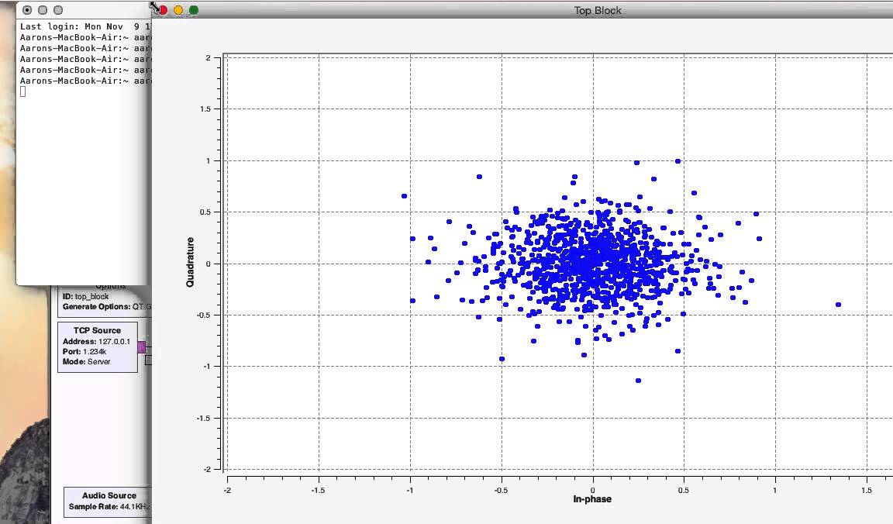Screen dimensions: 893x524
Task: Click 'Mode: Server' in TCP Source block
Action: click(x=87, y=362)
